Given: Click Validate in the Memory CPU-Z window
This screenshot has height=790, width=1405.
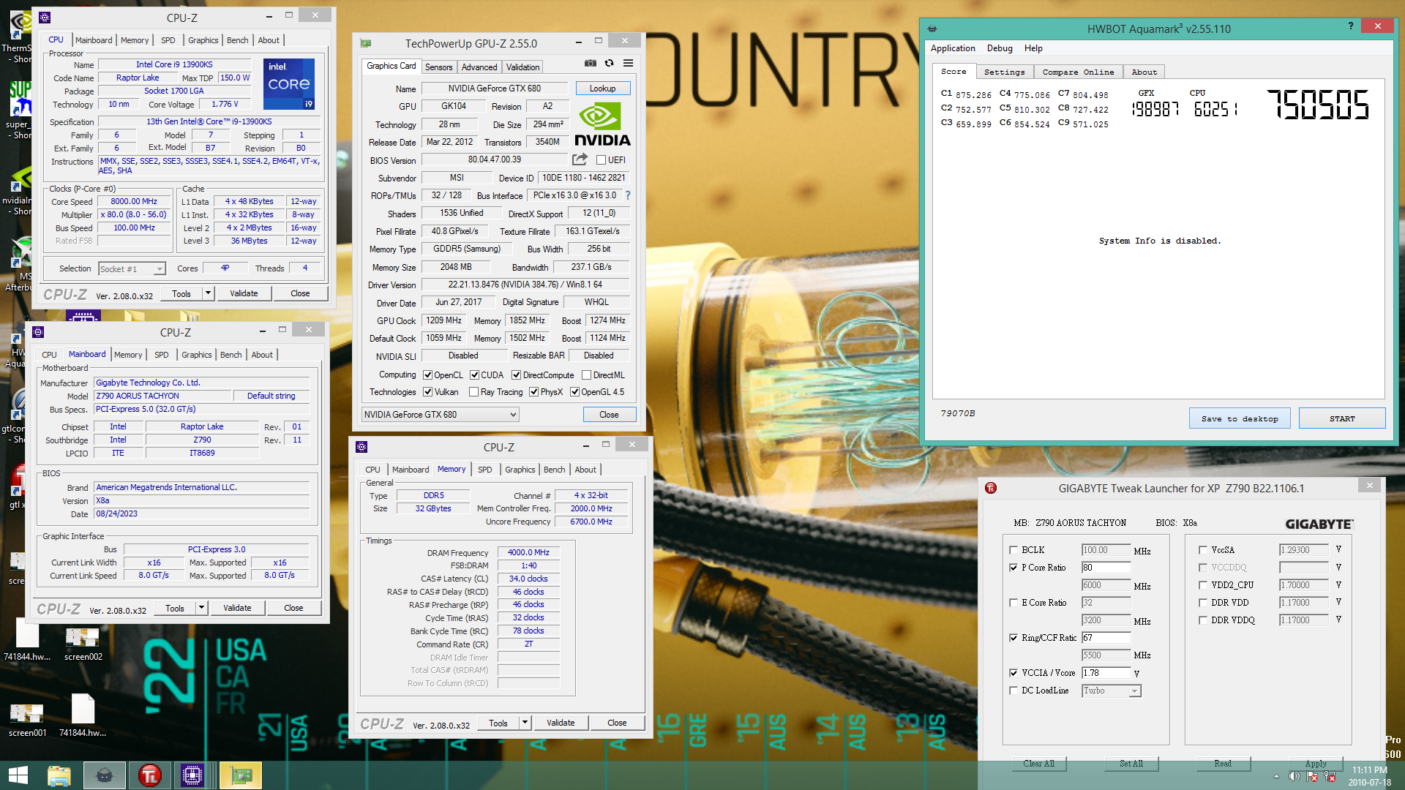Looking at the screenshot, I should (x=561, y=723).
